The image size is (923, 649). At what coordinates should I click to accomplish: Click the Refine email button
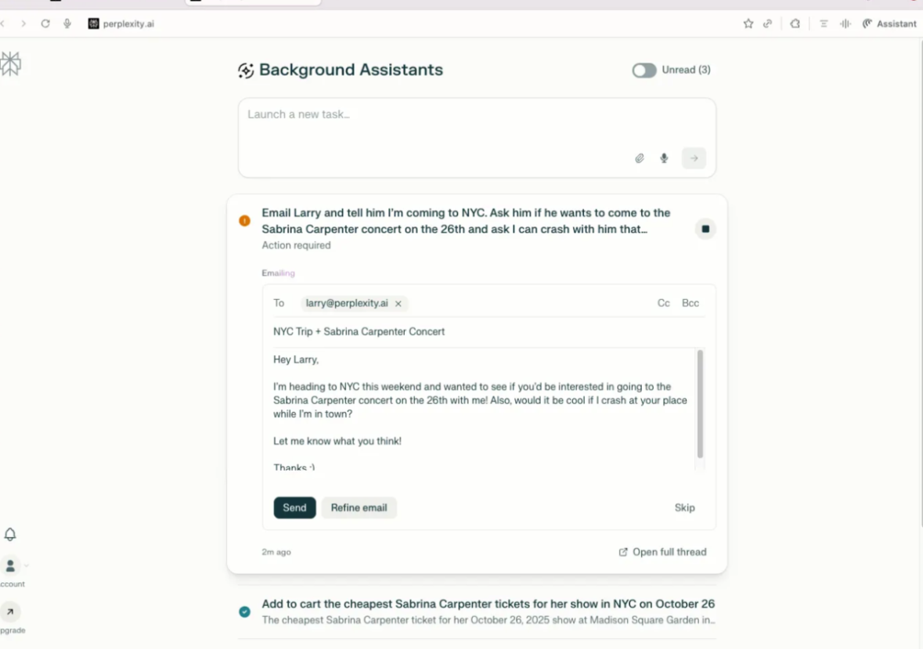click(359, 508)
